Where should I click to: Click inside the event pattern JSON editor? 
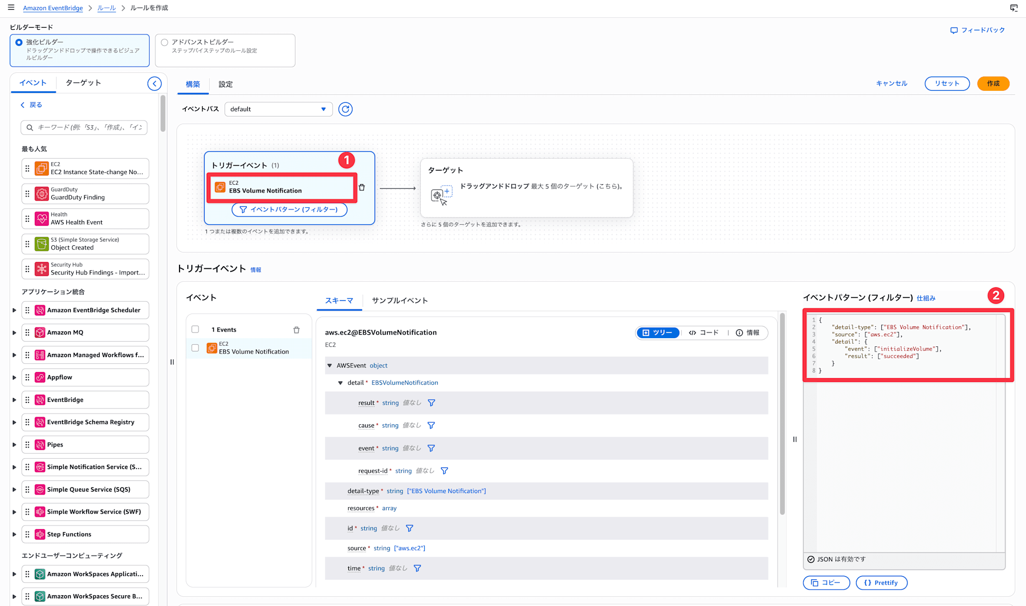click(904, 434)
